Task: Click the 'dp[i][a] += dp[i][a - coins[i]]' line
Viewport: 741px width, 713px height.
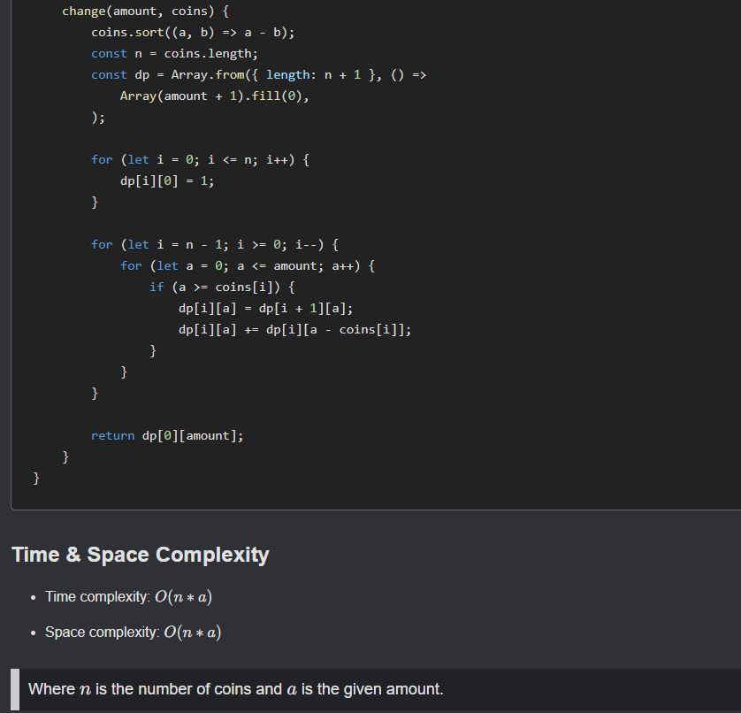Action: (x=294, y=329)
